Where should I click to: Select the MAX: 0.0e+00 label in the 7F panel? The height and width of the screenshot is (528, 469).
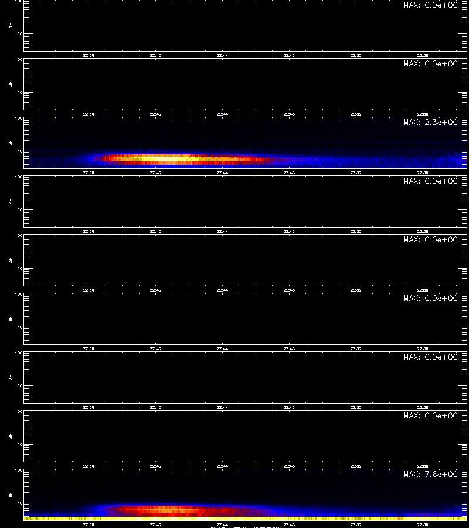click(x=430, y=357)
